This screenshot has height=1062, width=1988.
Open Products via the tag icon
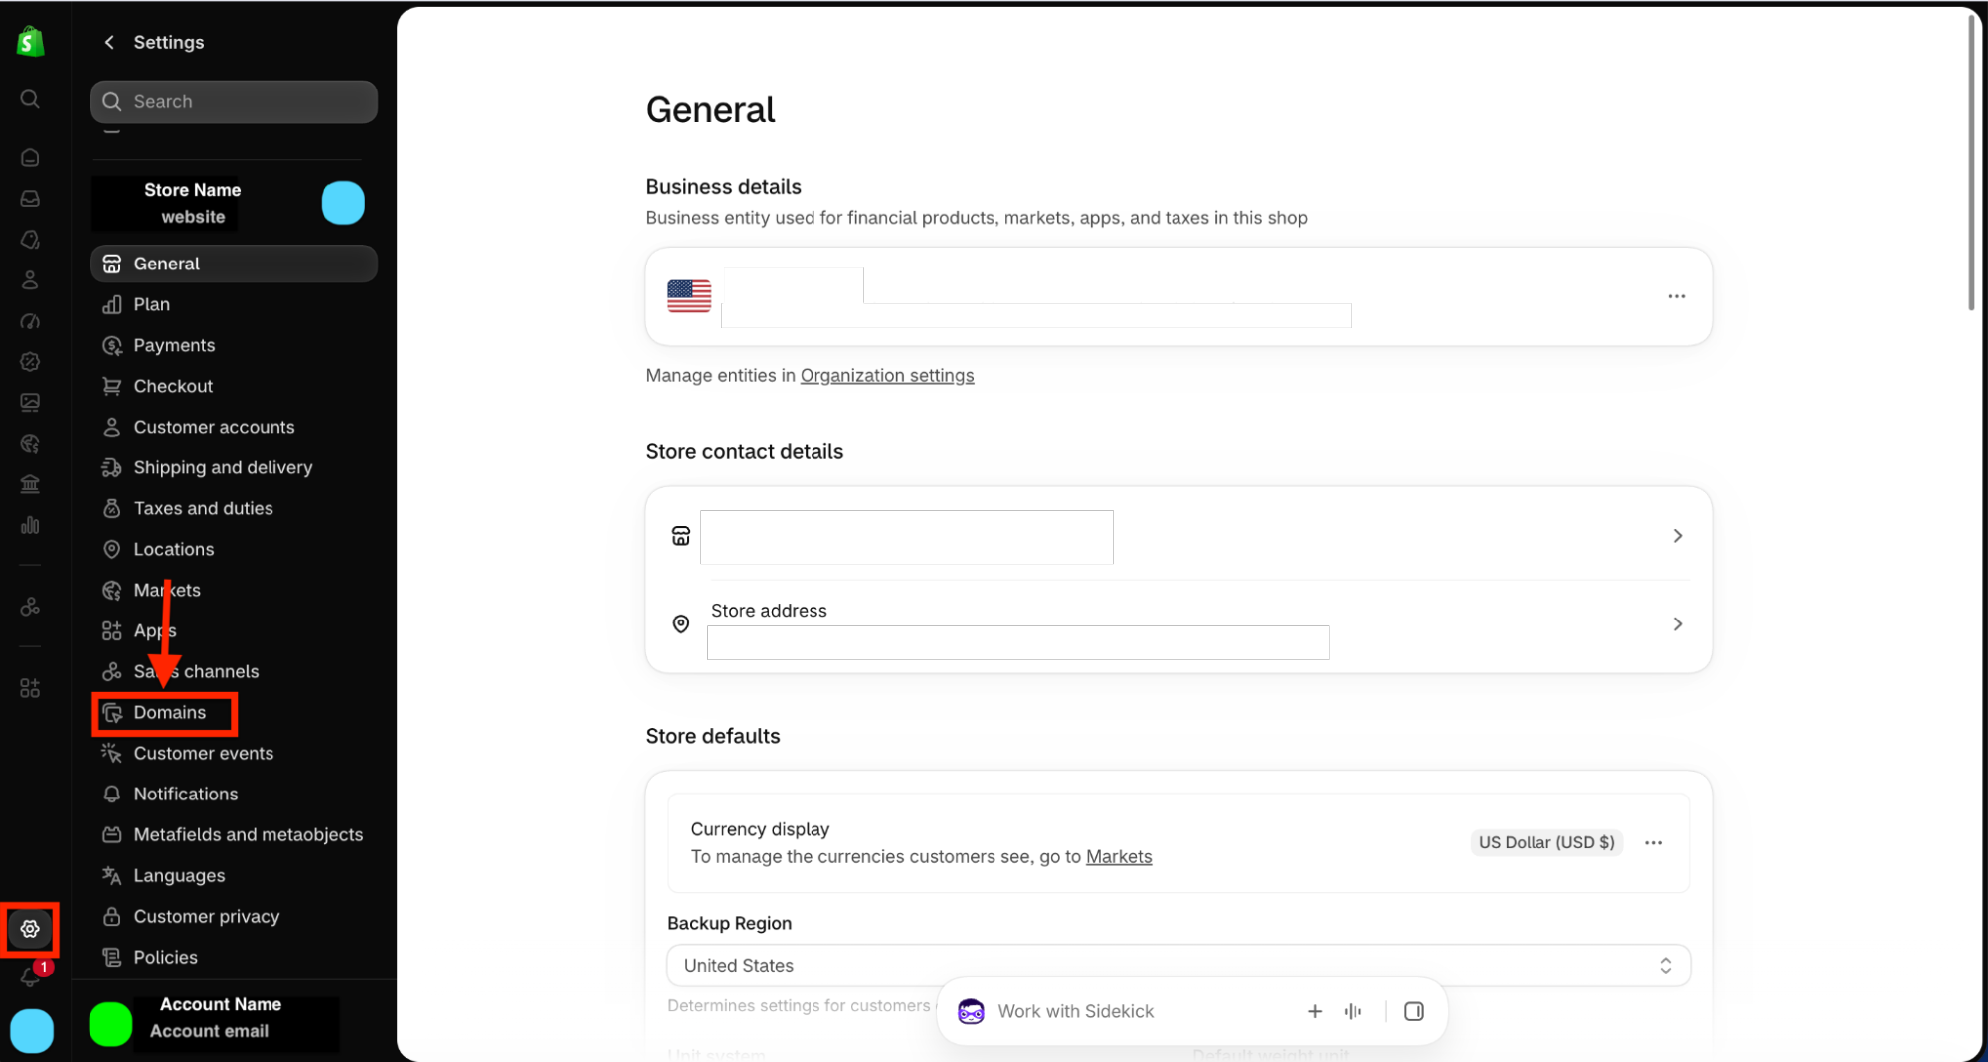click(x=30, y=240)
